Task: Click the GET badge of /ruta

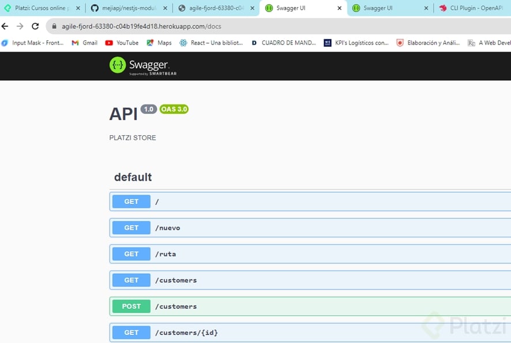Action: click(x=131, y=254)
